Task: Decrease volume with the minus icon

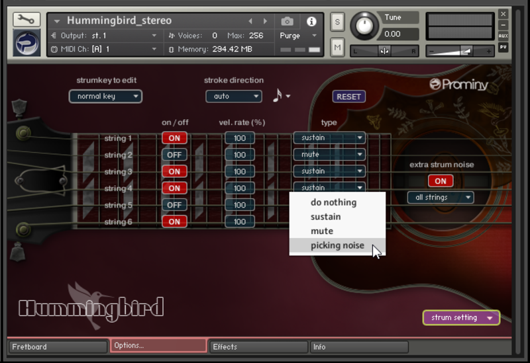Action: point(431,52)
